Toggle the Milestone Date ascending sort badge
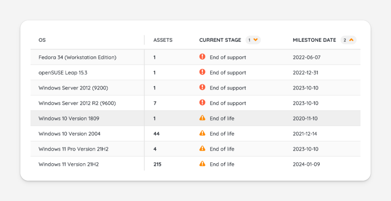 pyautogui.click(x=349, y=40)
